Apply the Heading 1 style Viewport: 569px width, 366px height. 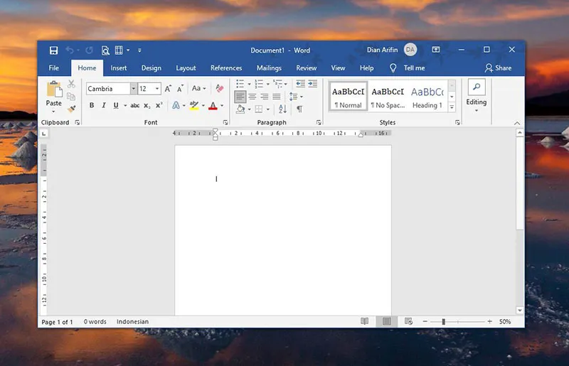coord(427,97)
